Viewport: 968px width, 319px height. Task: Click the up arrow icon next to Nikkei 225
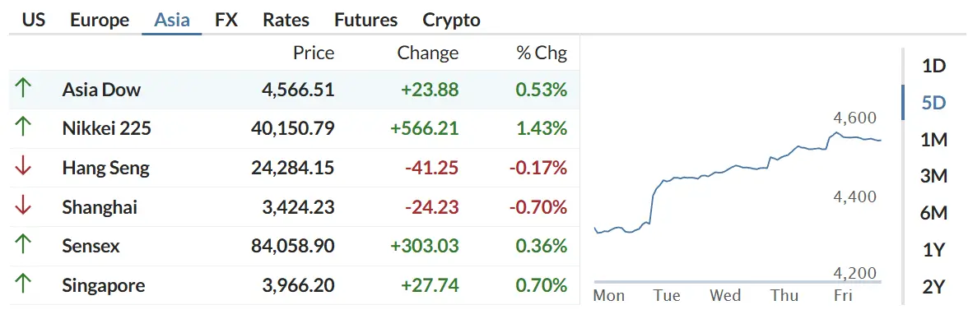click(x=23, y=128)
